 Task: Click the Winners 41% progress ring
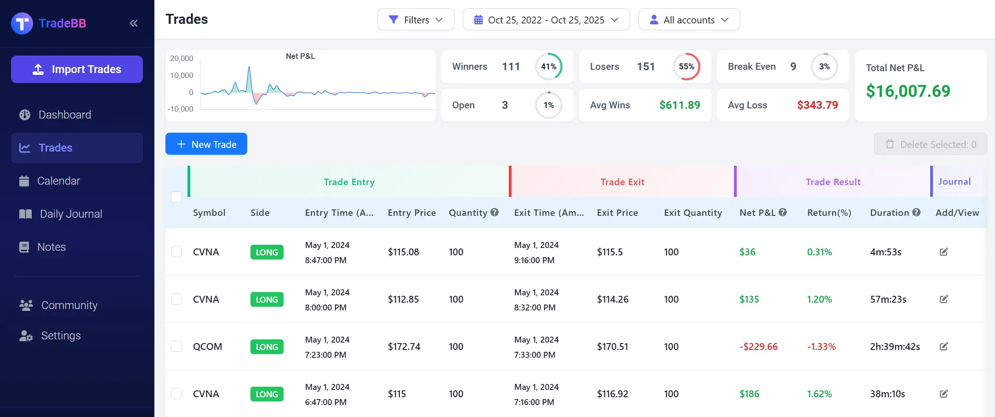[548, 67]
